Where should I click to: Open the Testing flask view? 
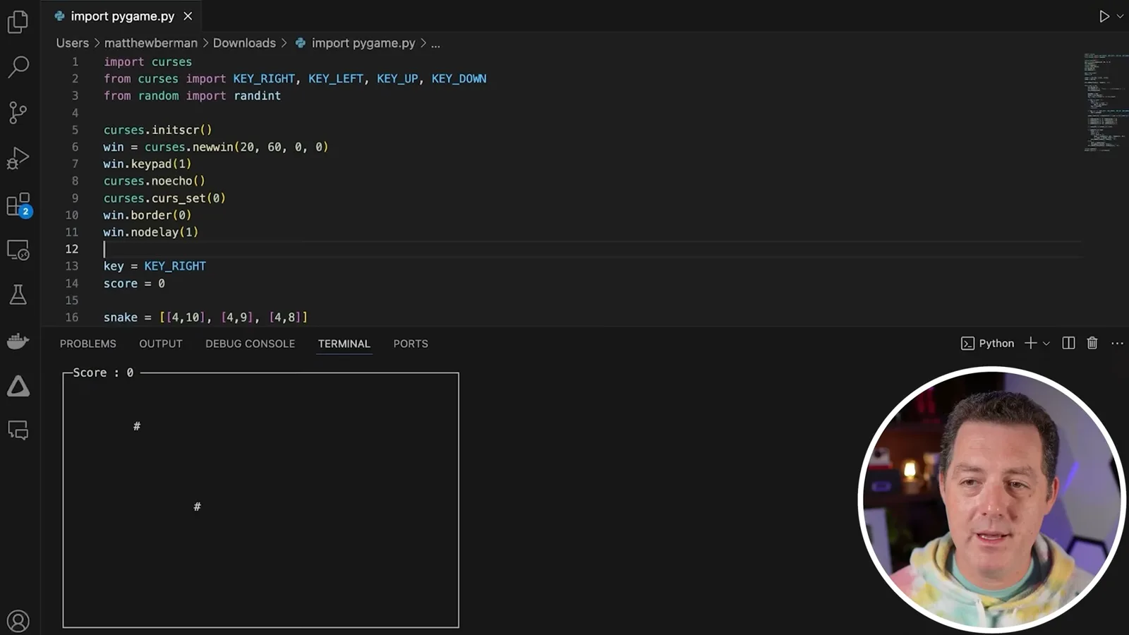pos(18,294)
